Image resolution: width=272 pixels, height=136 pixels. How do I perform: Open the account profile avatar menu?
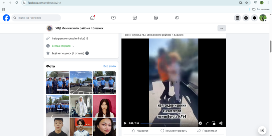[x=263, y=18]
